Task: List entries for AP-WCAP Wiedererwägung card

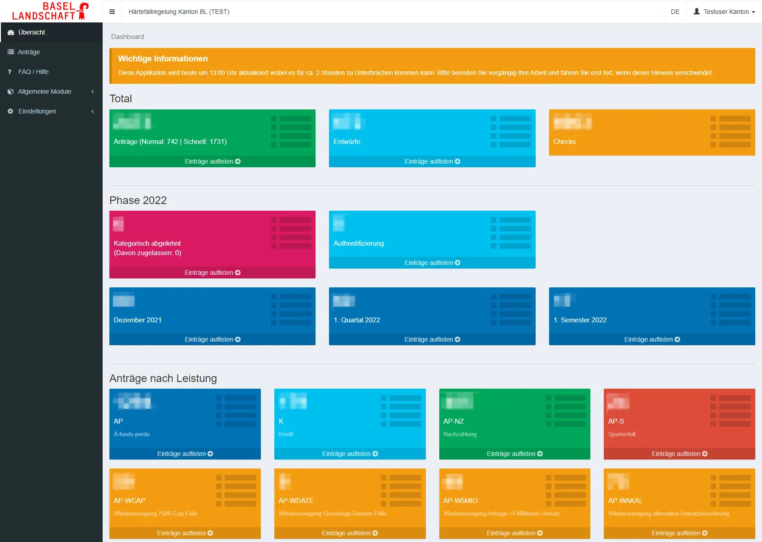Action: coord(185,533)
